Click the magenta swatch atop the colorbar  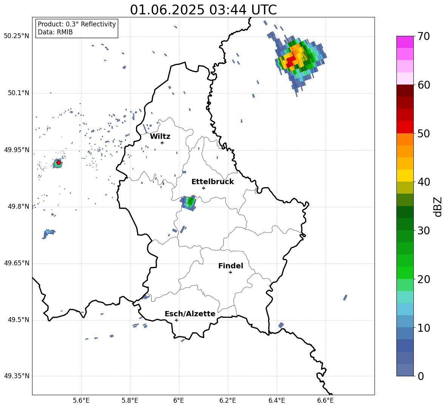(405, 42)
